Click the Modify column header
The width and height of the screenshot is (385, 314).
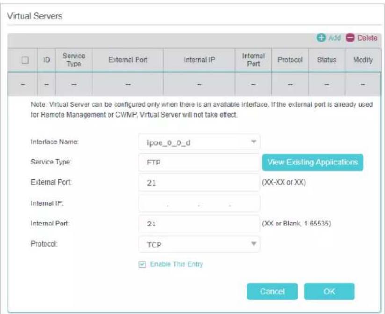tap(363, 60)
